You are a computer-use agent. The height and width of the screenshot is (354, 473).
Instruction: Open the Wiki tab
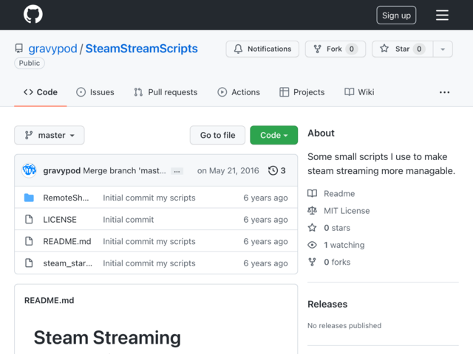pyautogui.click(x=359, y=92)
